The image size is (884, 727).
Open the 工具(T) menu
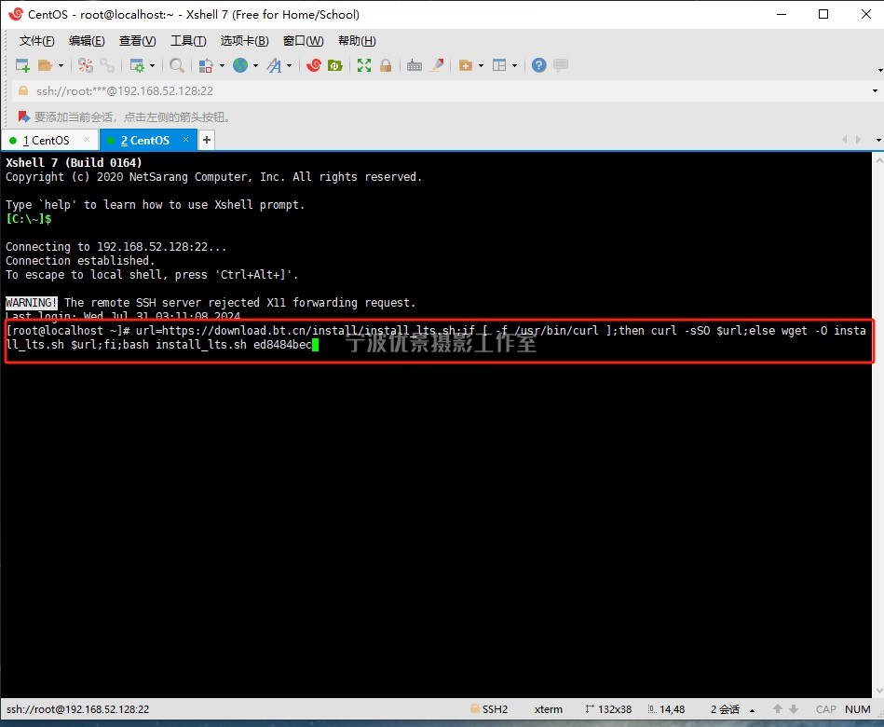click(188, 41)
